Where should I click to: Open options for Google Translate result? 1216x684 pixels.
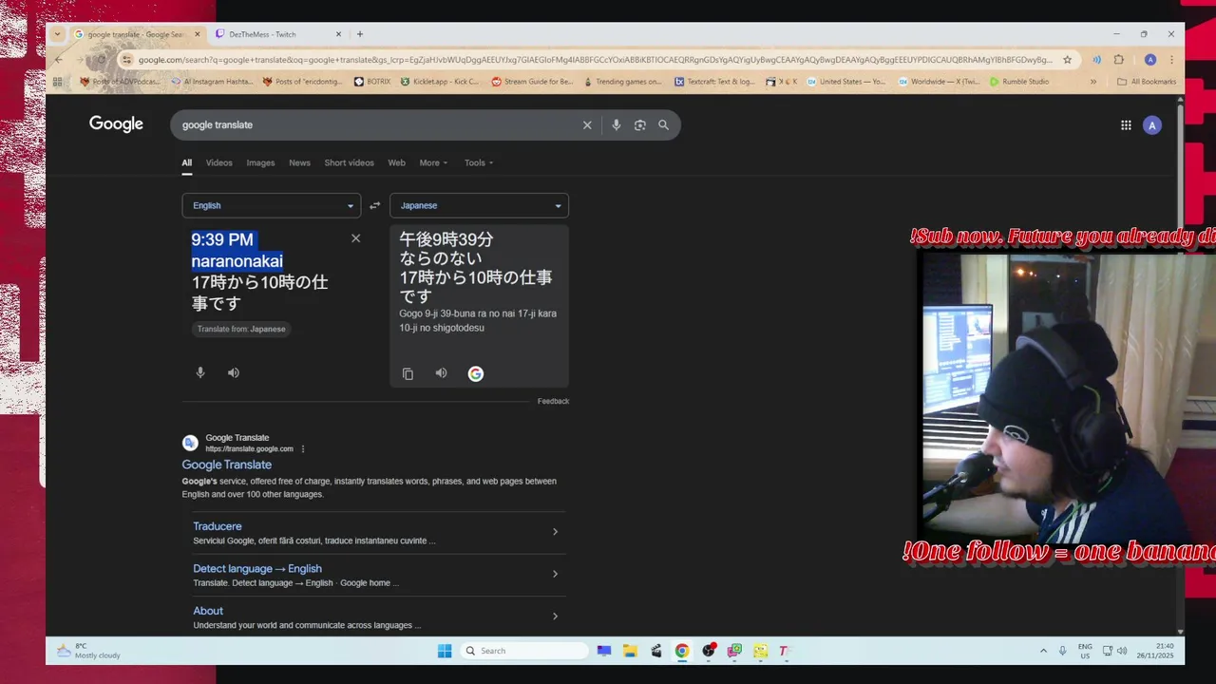(303, 448)
